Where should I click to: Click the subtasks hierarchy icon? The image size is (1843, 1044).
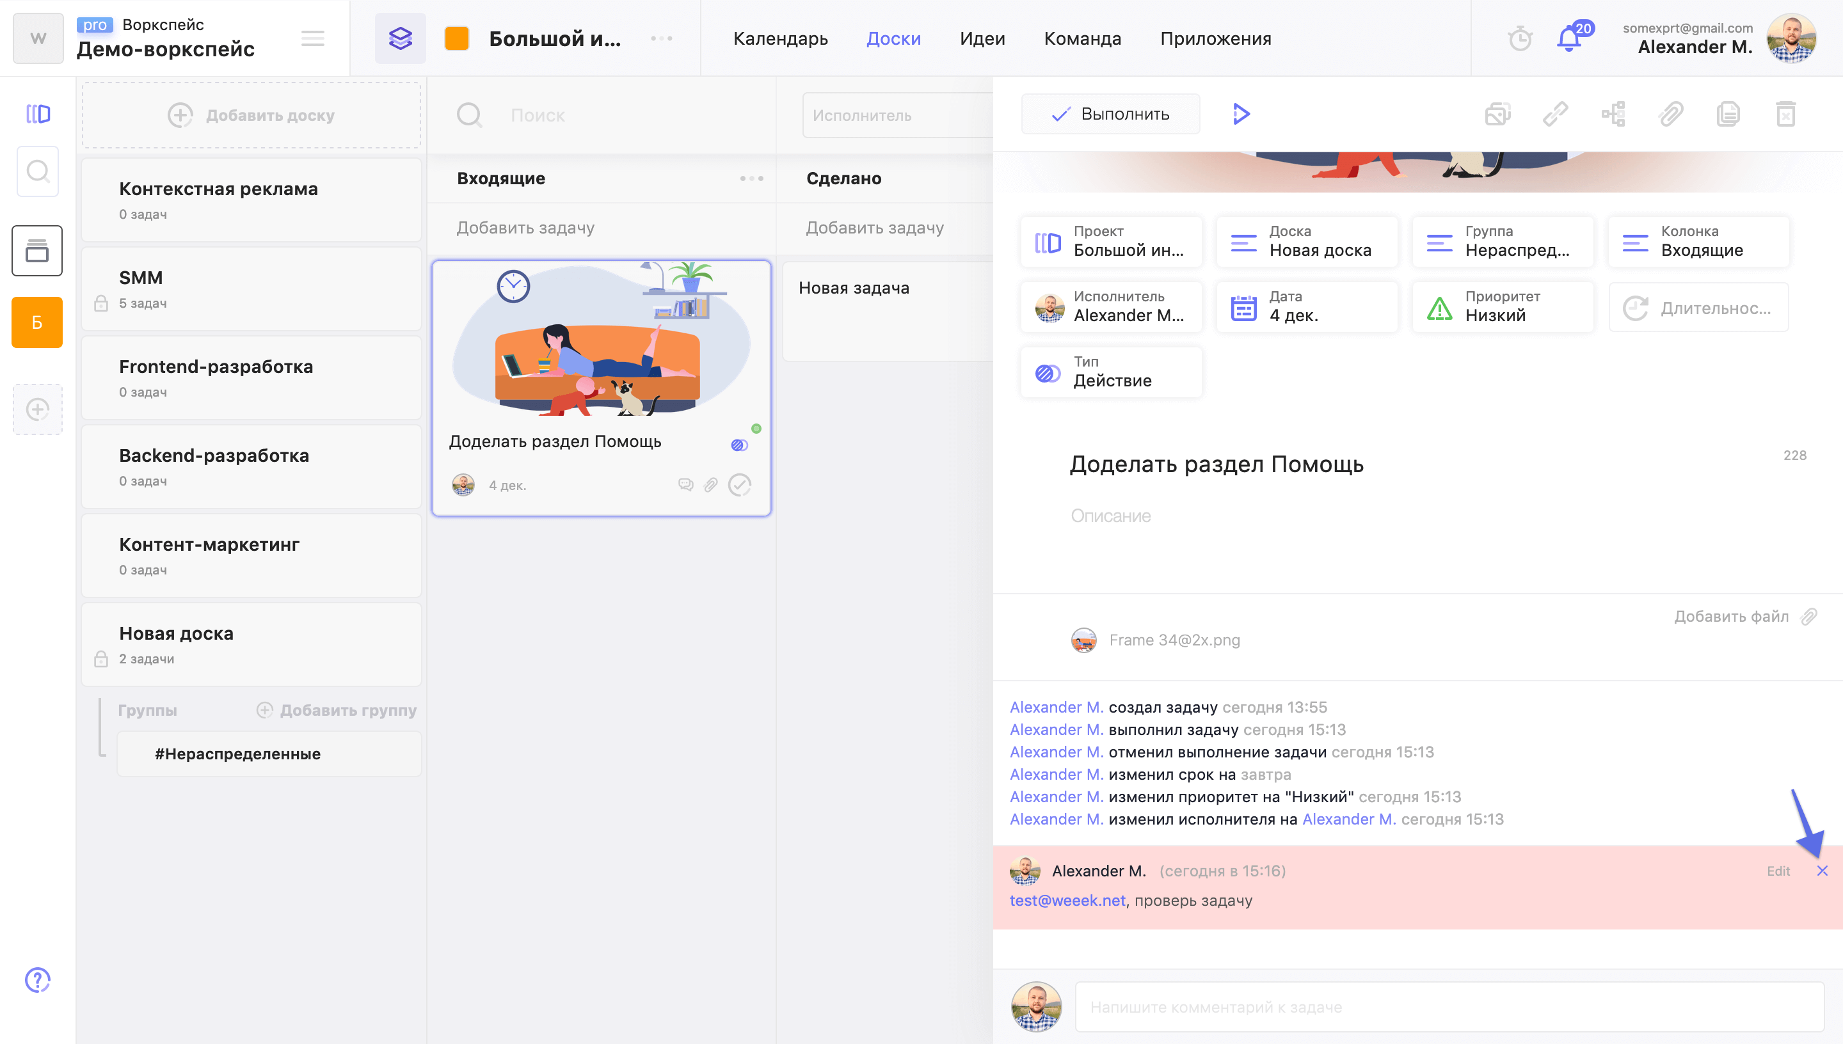click(x=1613, y=114)
